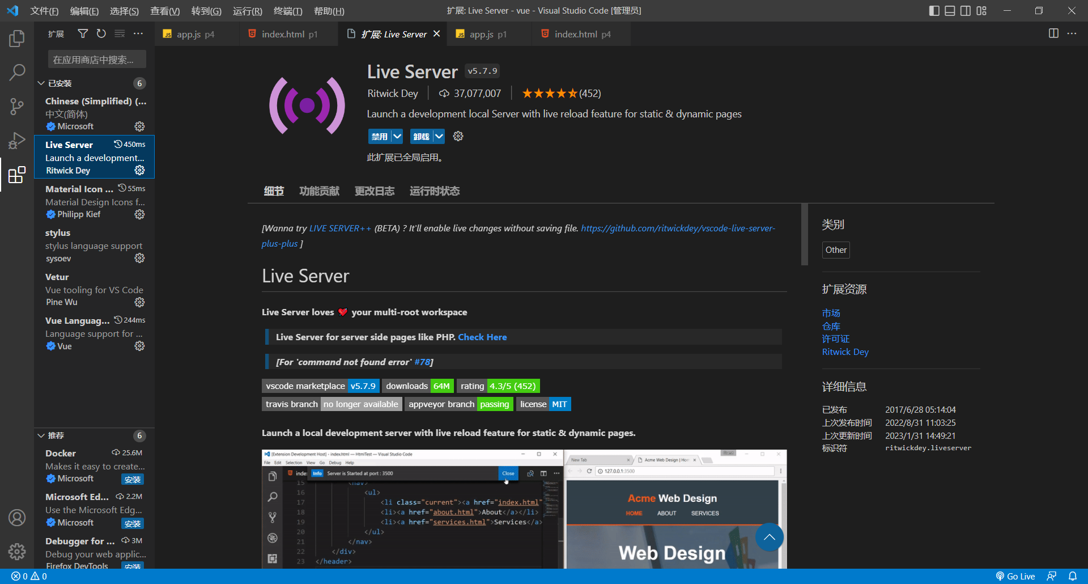Image resolution: width=1088 pixels, height=584 pixels.
Task: Collapse the 已安装 installed section
Action: tap(41, 83)
